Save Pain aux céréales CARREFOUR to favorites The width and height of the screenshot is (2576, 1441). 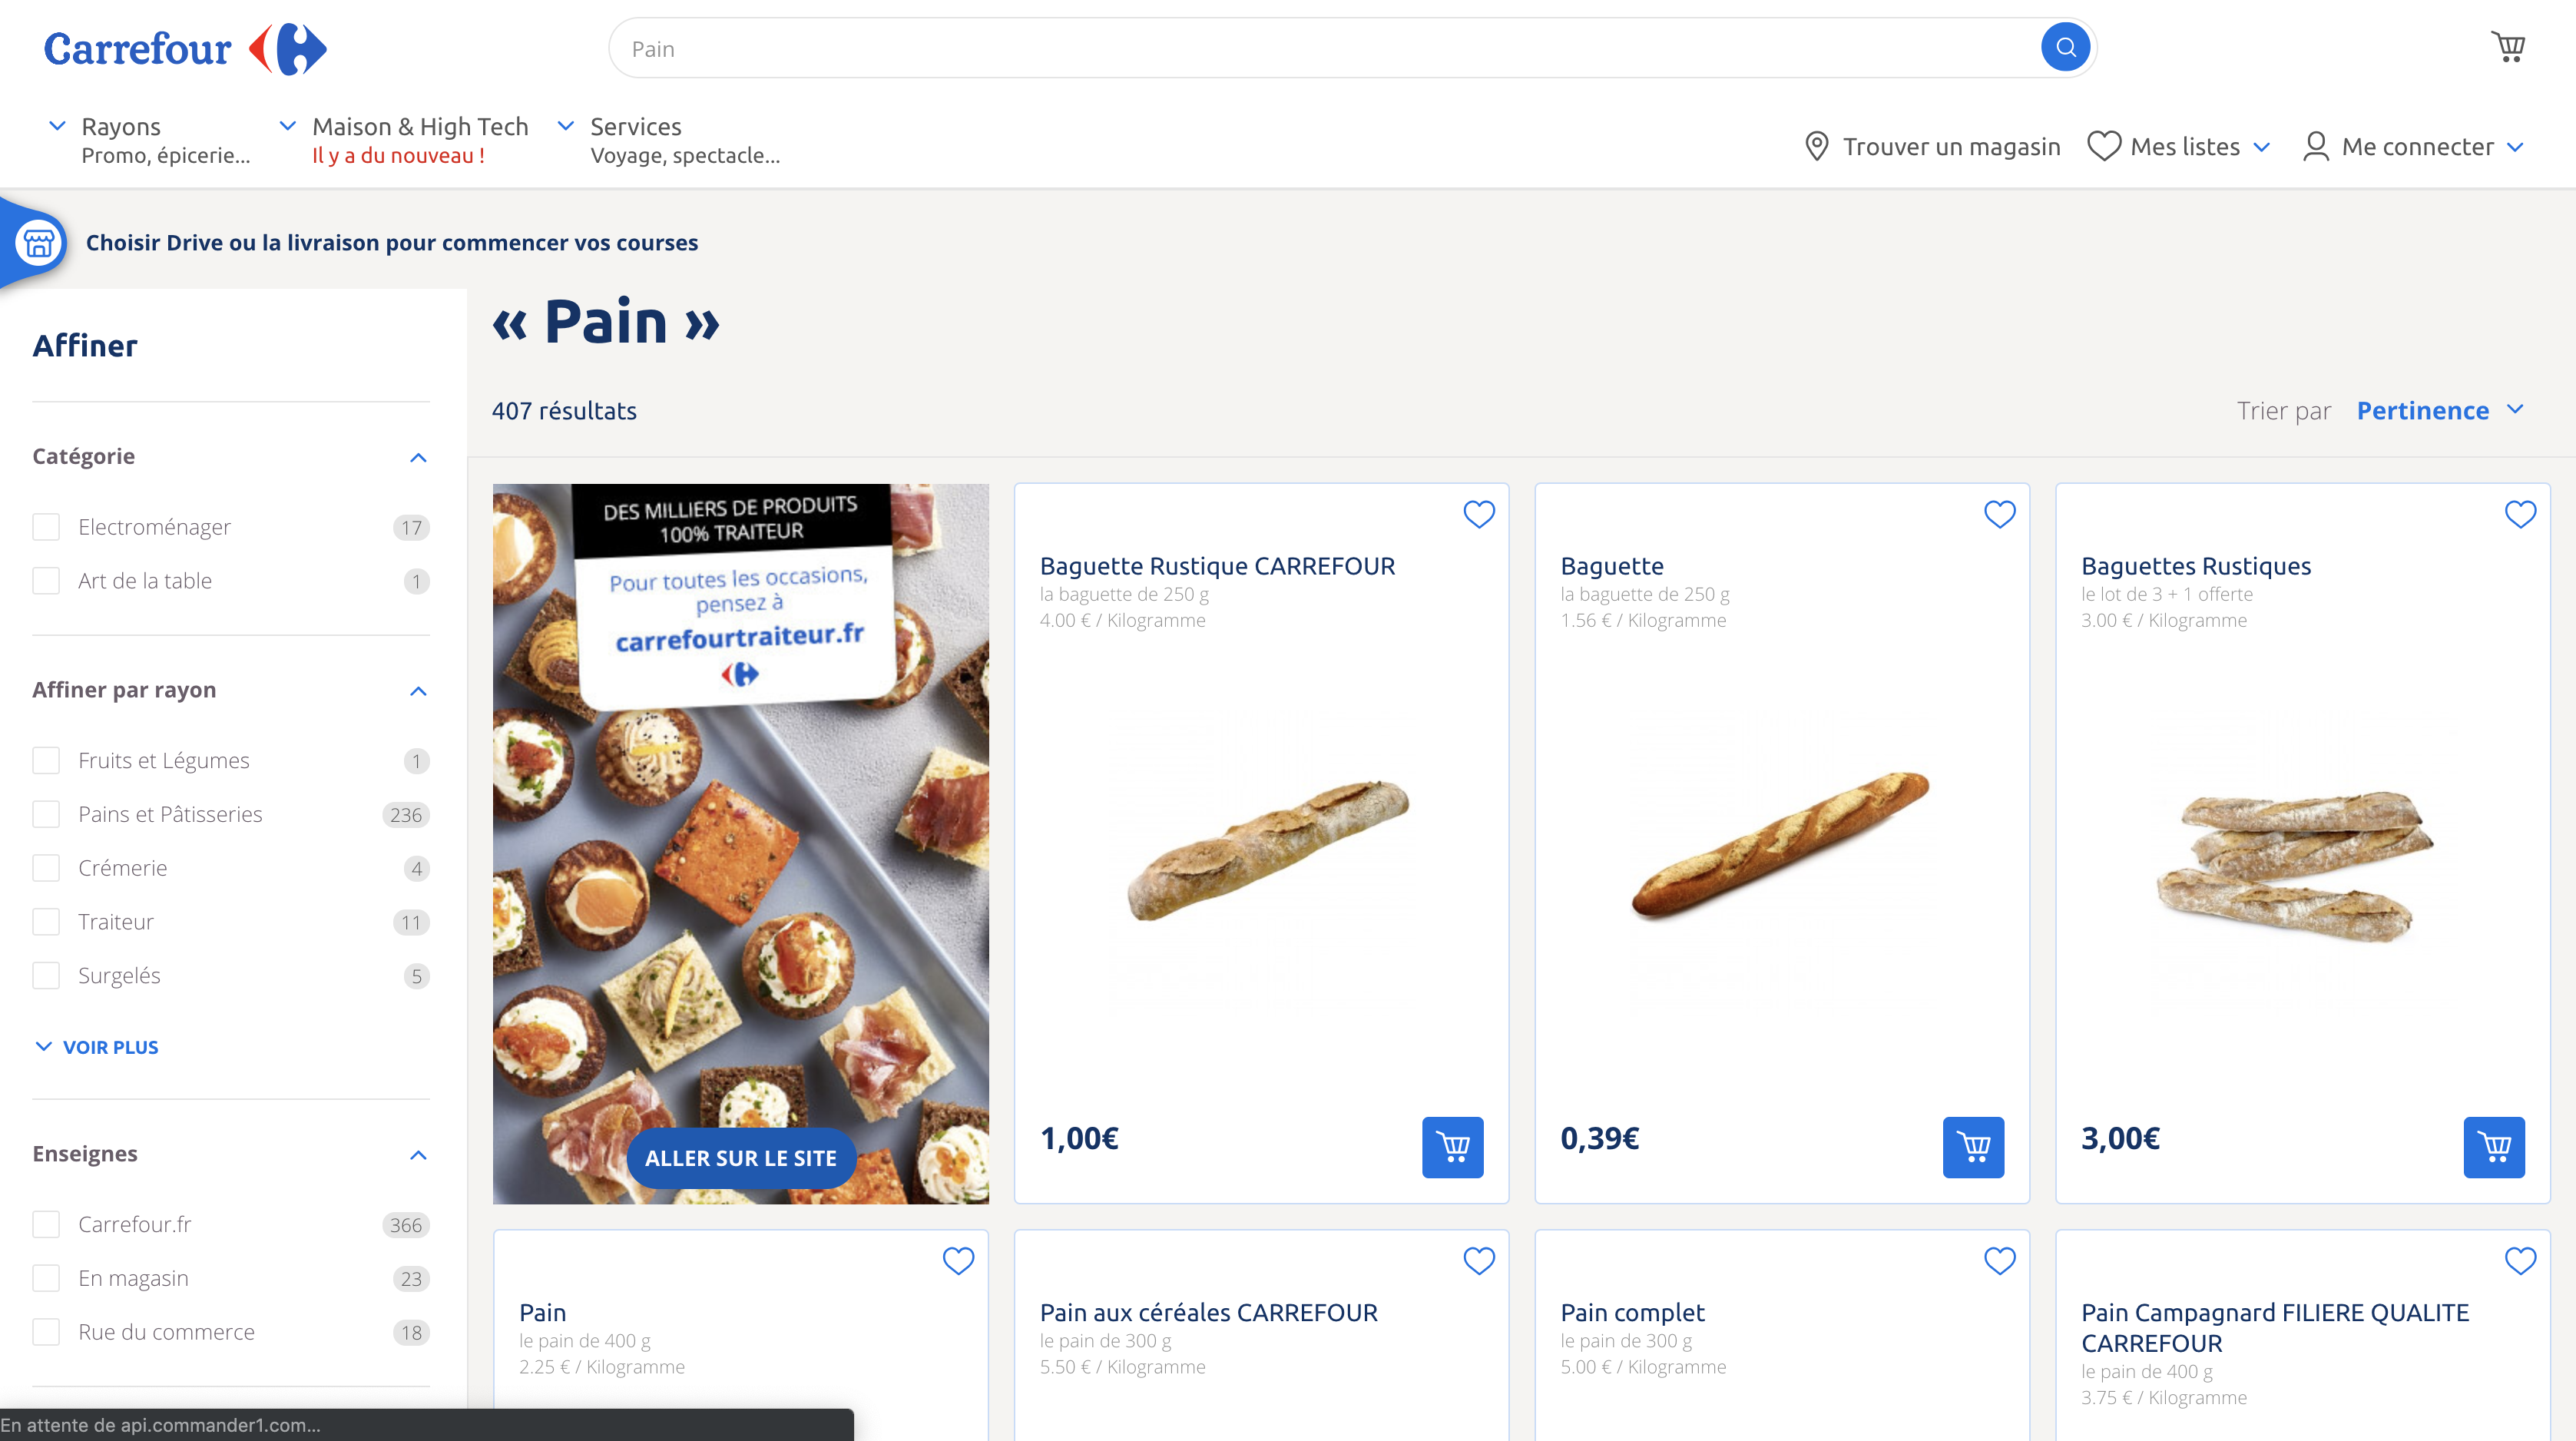[x=1479, y=1261]
